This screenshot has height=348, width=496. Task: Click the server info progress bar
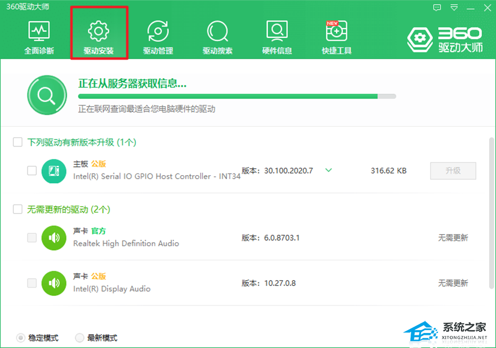(237, 96)
